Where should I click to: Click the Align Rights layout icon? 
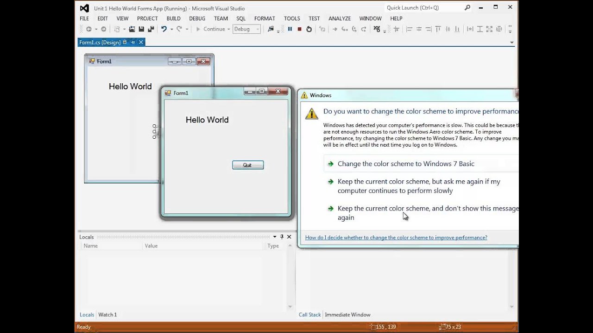pyautogui.click(x=429, y=29)
